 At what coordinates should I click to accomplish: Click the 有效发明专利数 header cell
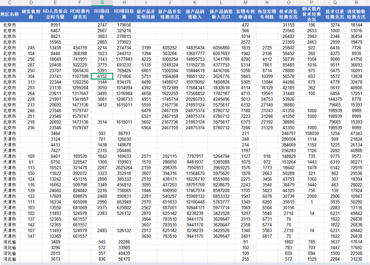tap(267, 14)
